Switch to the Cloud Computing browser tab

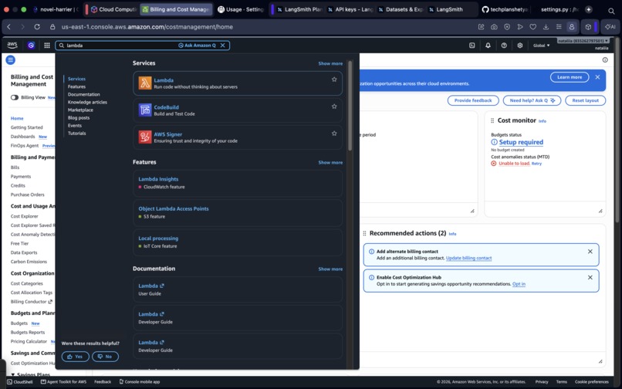(x=113, y=9)
